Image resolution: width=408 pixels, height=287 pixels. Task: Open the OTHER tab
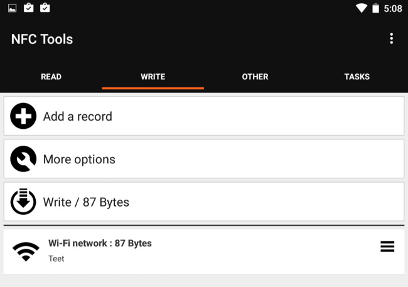(255, 77)
